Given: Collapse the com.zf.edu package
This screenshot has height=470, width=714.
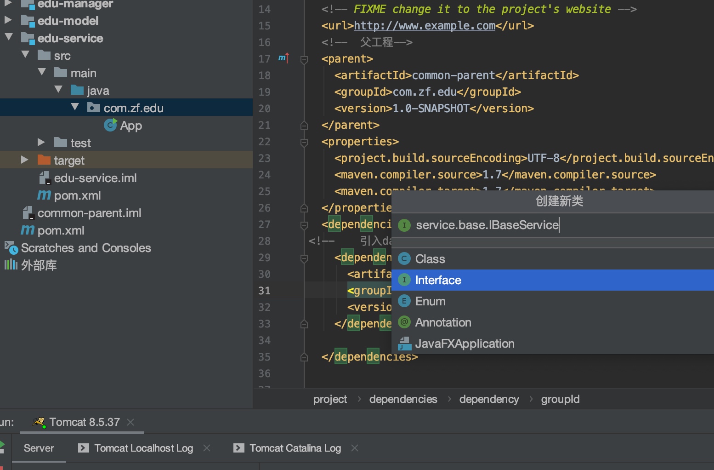Looking at the screenshot, I should [x=75, y=108].
